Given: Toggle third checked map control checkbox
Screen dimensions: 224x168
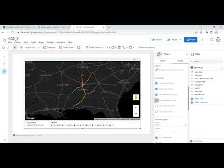Looking at the screenshot, I should 156,95.
